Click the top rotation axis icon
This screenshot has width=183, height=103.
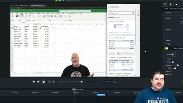(x=182, y=18)
